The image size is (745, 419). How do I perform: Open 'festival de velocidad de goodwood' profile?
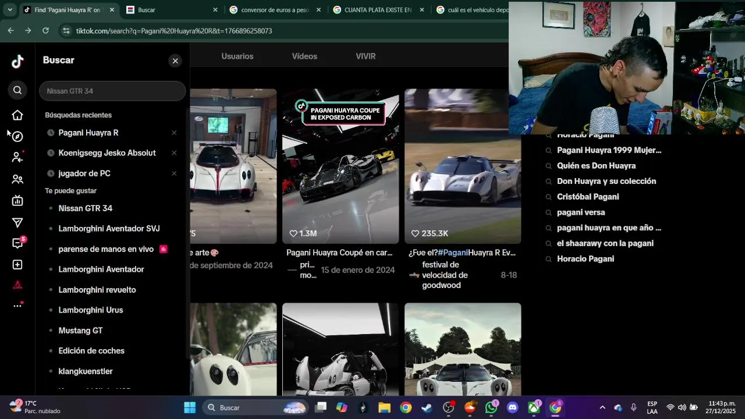[x=445, y=275]
